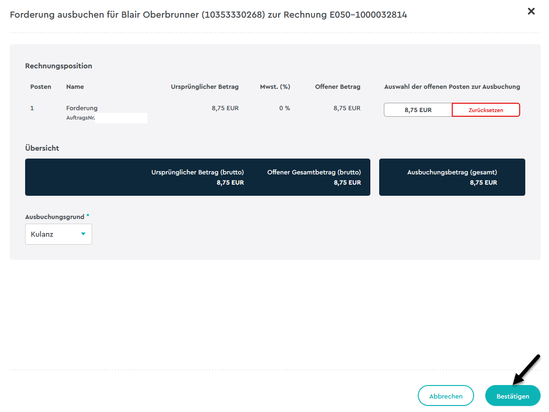Click the Ausbuchungsgrund field label
This screenshot has width=549, height=412.
(54, 217)
